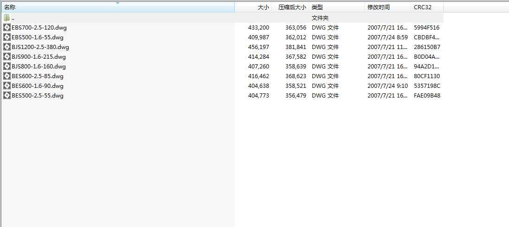Click size value 404,638
This screenshot has height=227, width=509.
(258, 86)
